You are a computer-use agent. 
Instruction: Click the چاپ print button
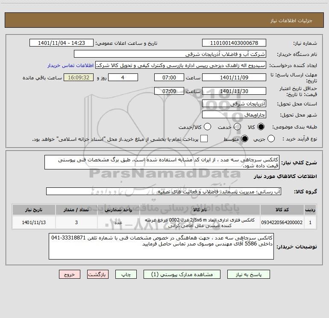(126, 274)
